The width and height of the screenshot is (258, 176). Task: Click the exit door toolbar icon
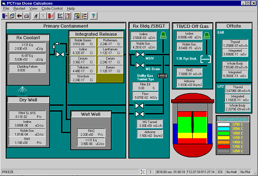click(x=5, y=16)
